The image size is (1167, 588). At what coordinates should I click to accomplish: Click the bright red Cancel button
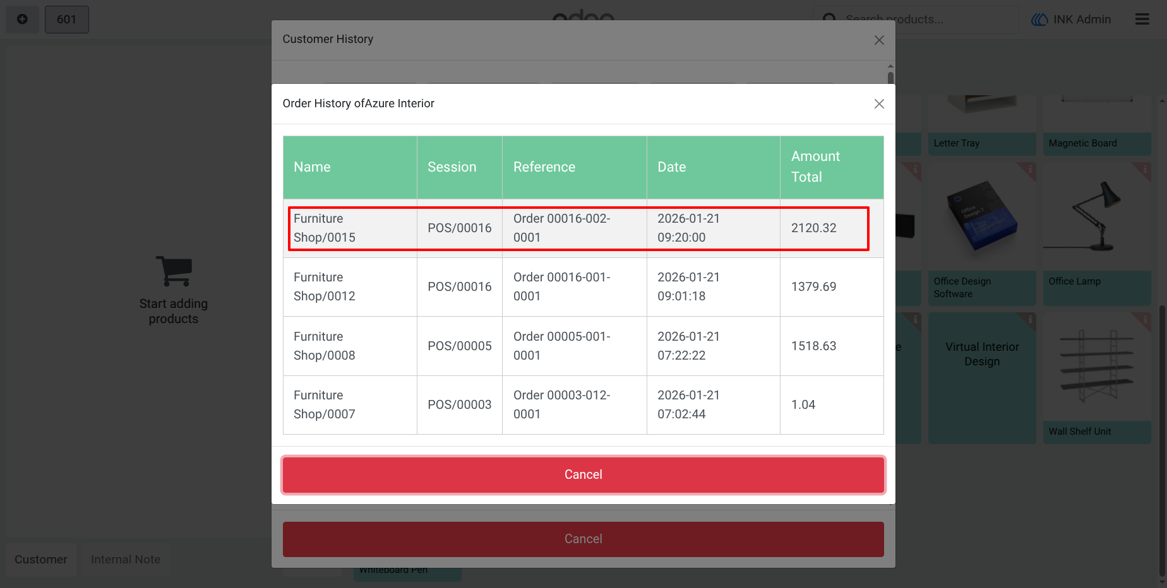click(583, 474)
